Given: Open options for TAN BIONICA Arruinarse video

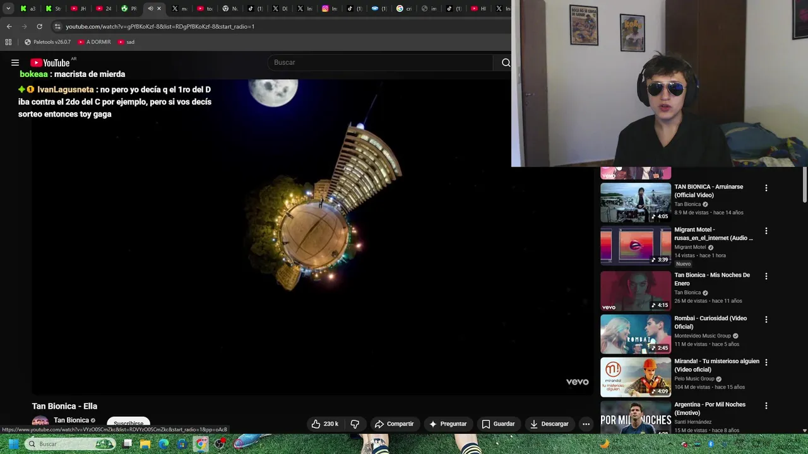Looking at the screenshot, I should point(766,188).
